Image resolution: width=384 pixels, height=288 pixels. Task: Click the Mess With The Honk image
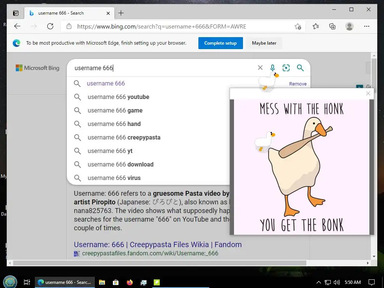(301, 167)
